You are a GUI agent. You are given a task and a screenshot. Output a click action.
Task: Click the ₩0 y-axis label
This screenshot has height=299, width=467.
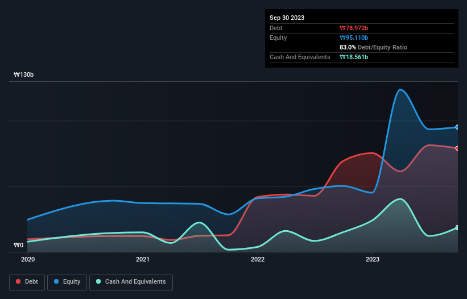click(18, 245)
